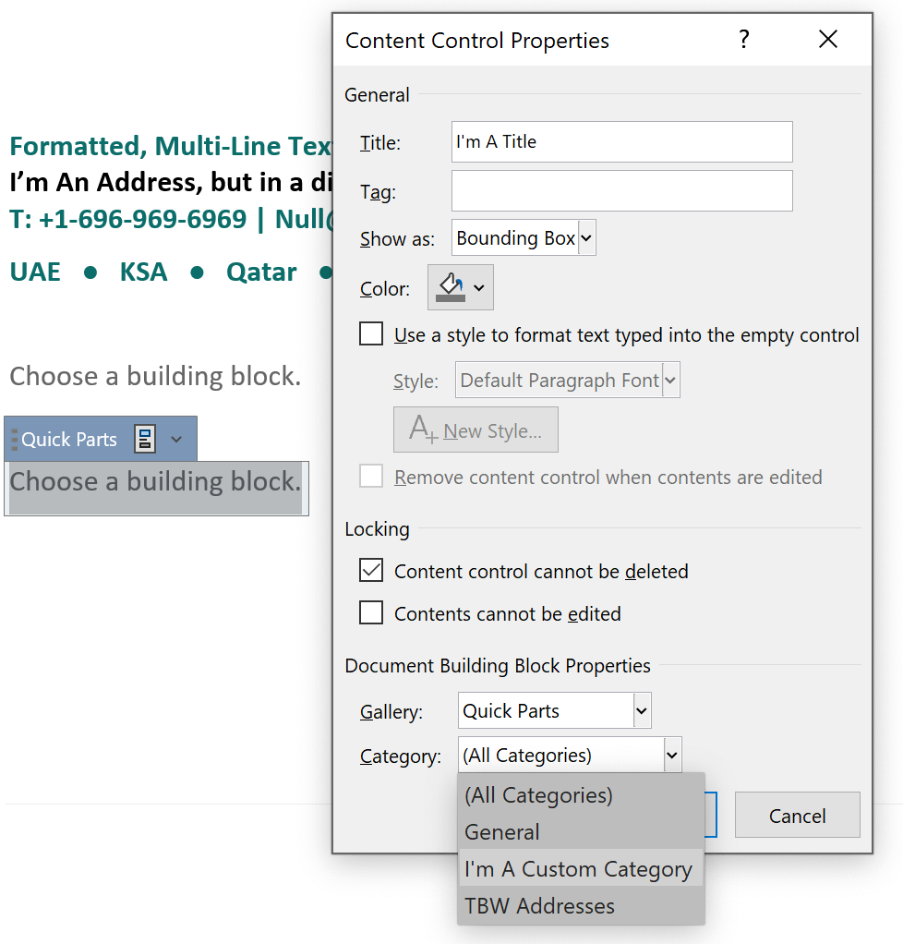903x944 pixels.
Task: Click inside the Tag input field
Action: point(620,190)
